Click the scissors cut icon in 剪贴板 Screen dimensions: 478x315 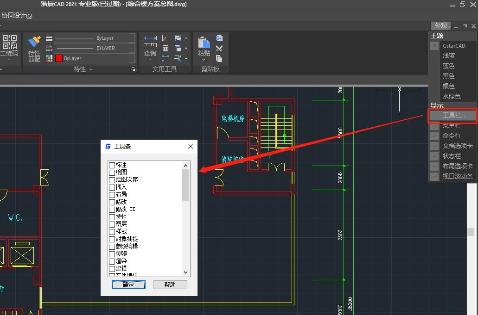(x=219, y=48)
